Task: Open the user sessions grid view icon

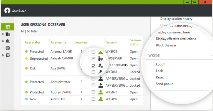Action: coord(8,27)
